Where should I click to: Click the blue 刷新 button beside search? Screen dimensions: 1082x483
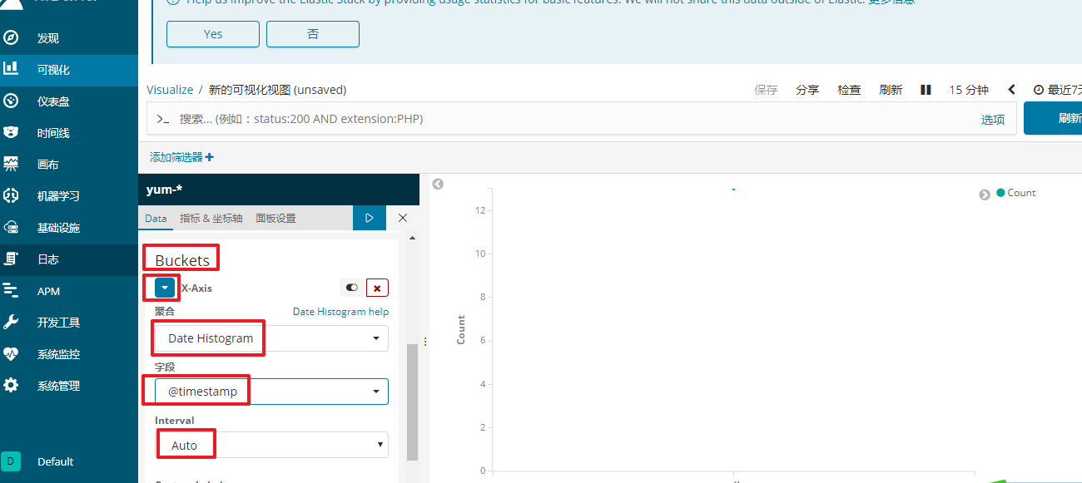[1053, 118]
